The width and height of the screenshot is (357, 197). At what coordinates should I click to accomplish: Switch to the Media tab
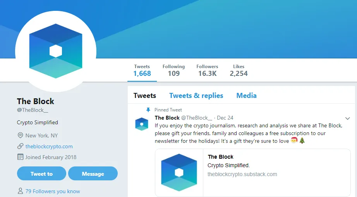click(x=246, y=96)
